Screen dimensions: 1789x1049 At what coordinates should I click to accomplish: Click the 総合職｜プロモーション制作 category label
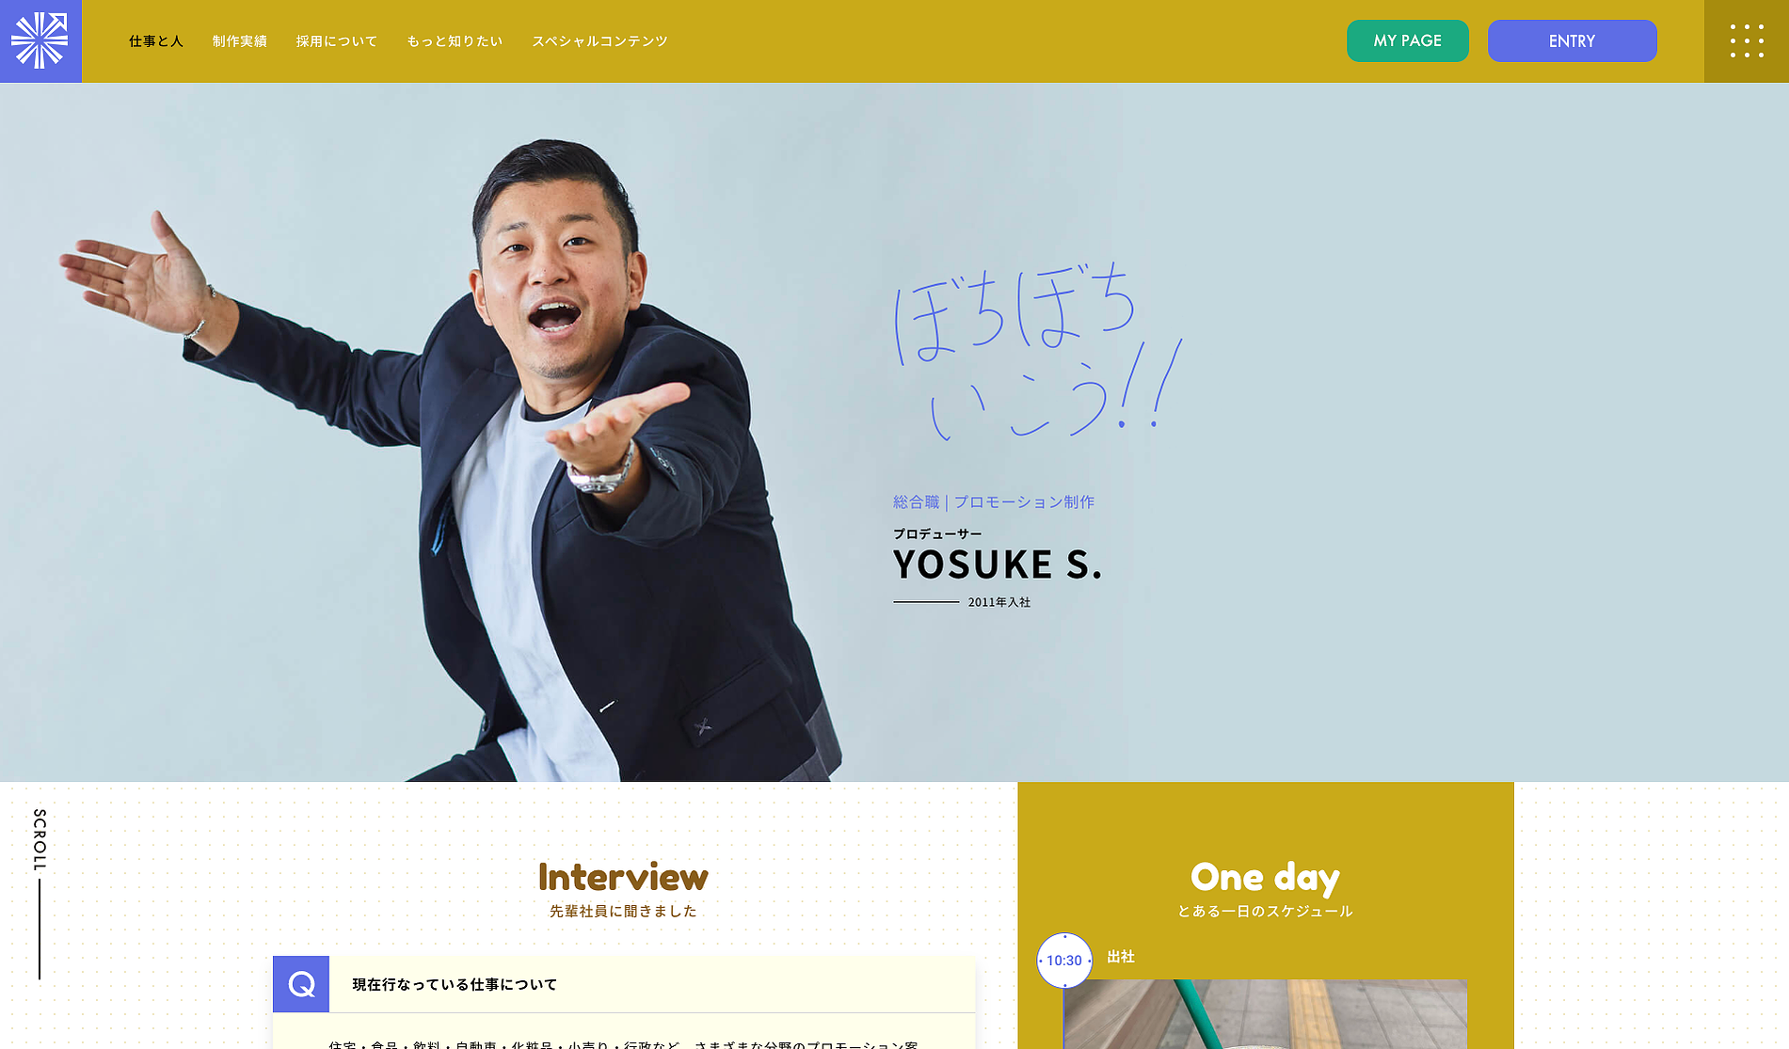[x=994, y=502]
